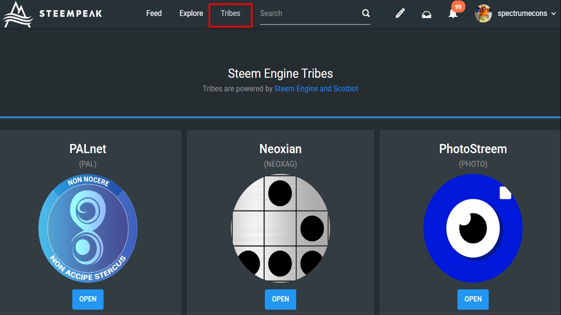
Task: Open the PhotoStreem tribe
Action: [x=473, y=299]
